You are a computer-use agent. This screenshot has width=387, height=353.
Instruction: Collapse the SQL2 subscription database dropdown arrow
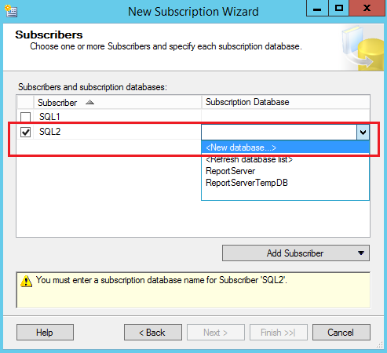tap(363, 132)
